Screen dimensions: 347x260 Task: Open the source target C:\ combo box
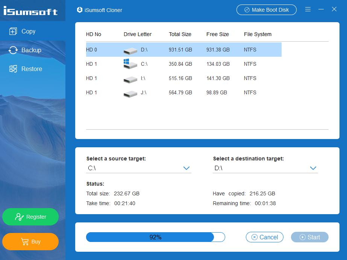tap(139, 168)
